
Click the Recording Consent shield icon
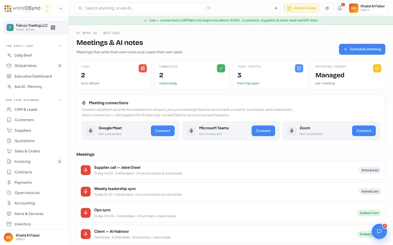(377, 68)
